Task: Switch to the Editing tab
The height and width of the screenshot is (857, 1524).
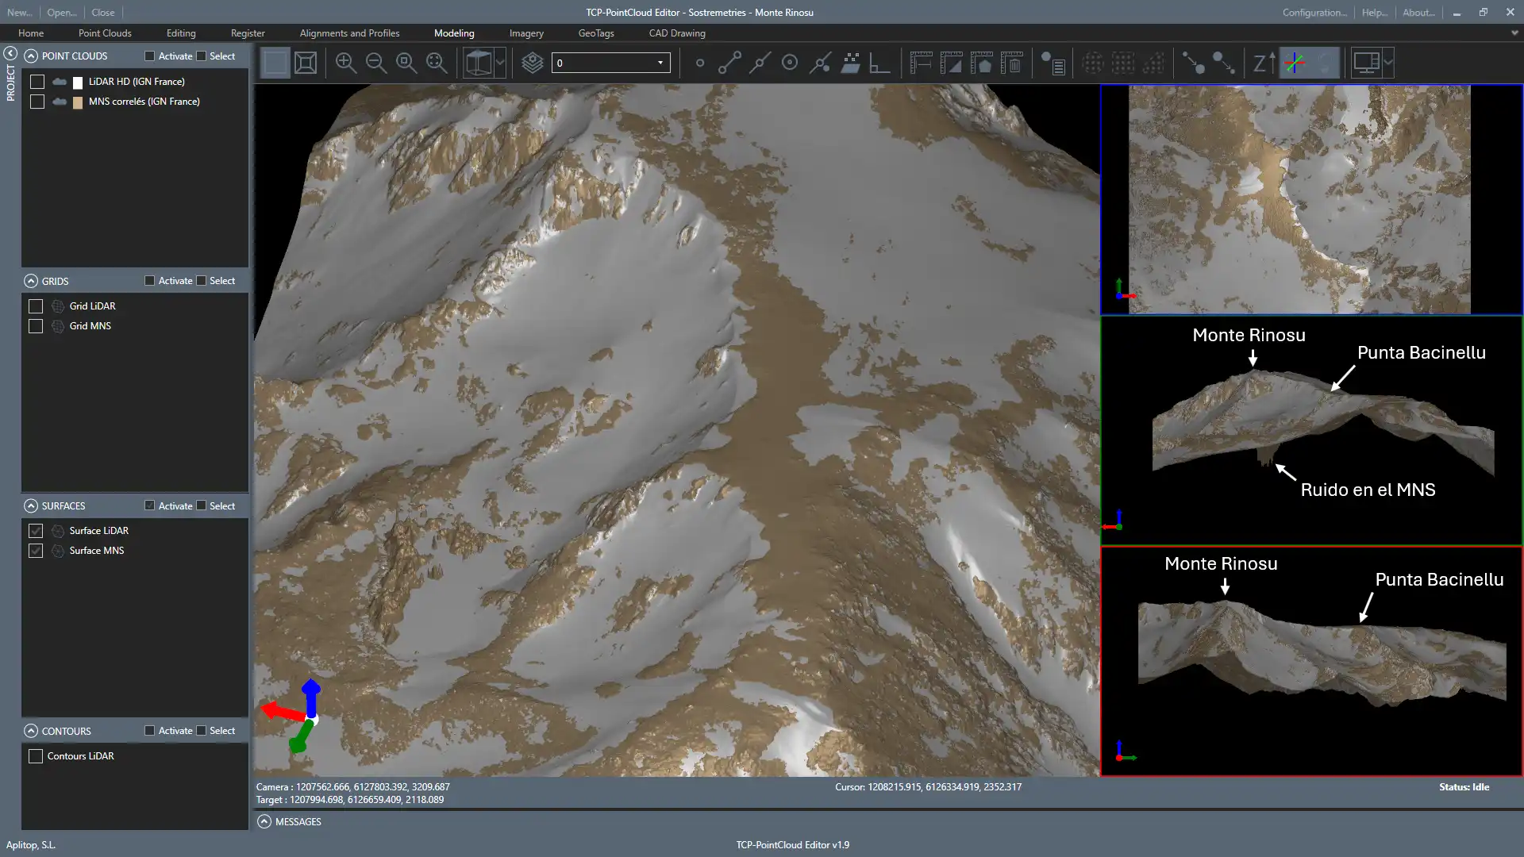Action: coord(181,33)
